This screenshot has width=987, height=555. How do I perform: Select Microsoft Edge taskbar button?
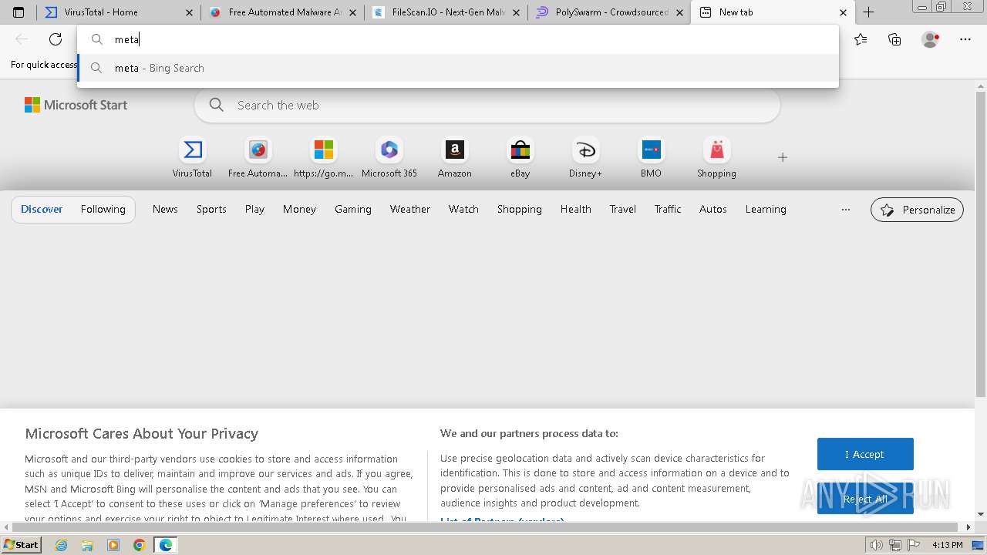coord(166,545)
